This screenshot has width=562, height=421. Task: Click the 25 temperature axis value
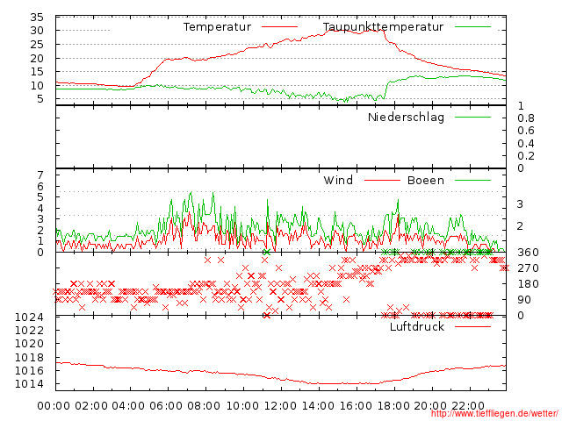tap(37, 45)
